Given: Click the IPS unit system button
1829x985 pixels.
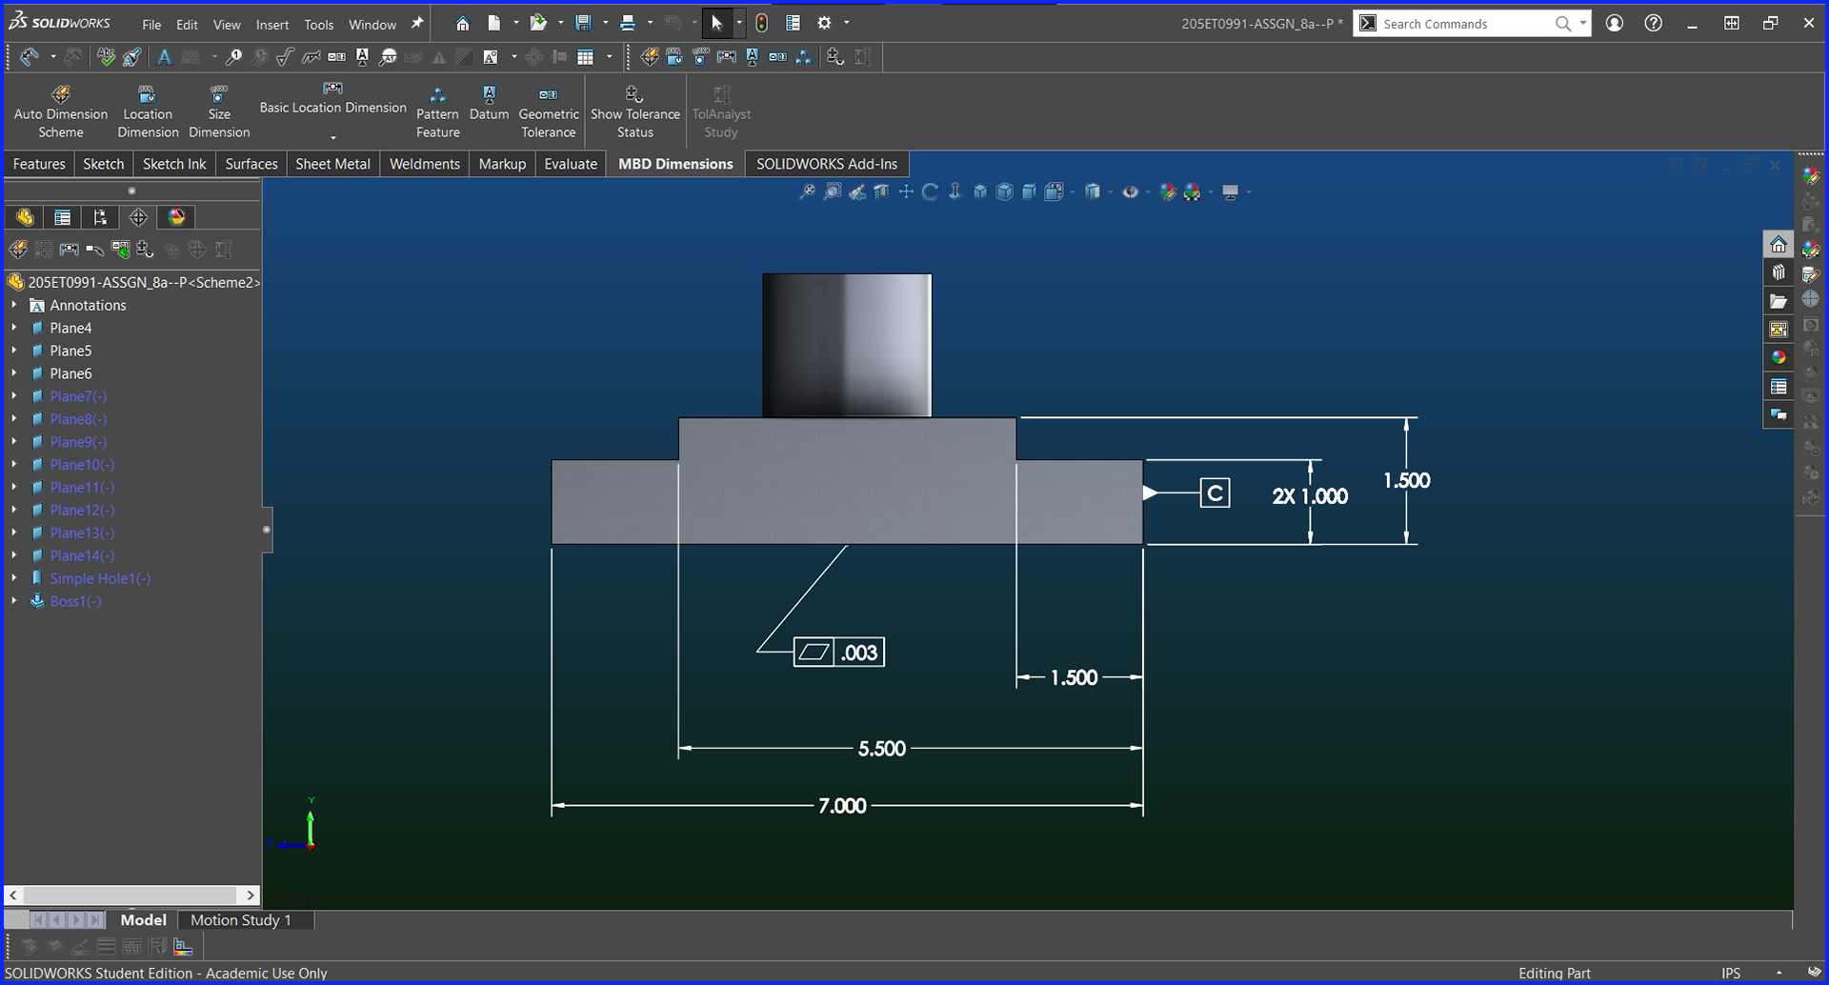Looking at the screenshot, I should point(1731,973).
